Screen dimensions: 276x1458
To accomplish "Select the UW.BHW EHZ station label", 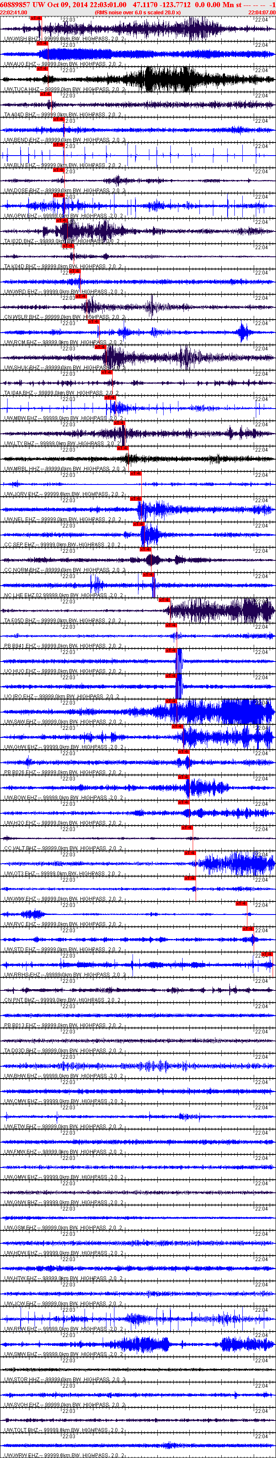I will (63, 1076).
